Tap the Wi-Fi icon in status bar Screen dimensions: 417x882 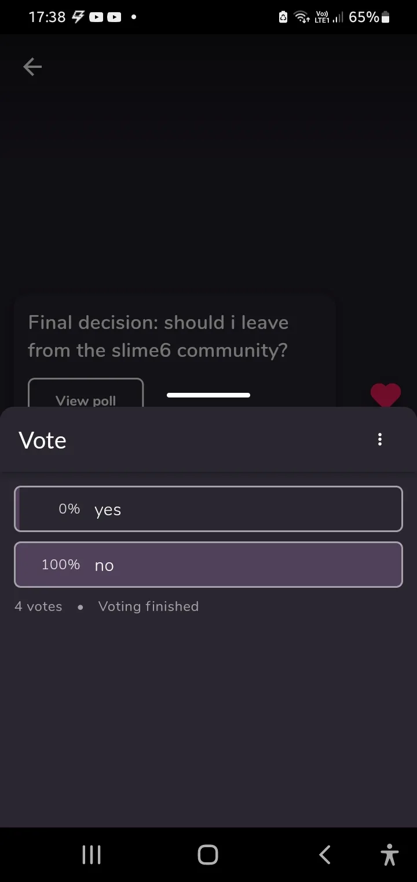pos(302,17)
